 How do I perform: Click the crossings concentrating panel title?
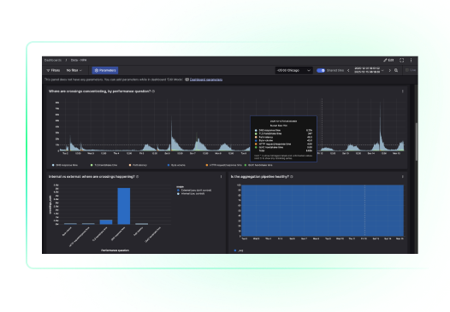pos(99,91)
